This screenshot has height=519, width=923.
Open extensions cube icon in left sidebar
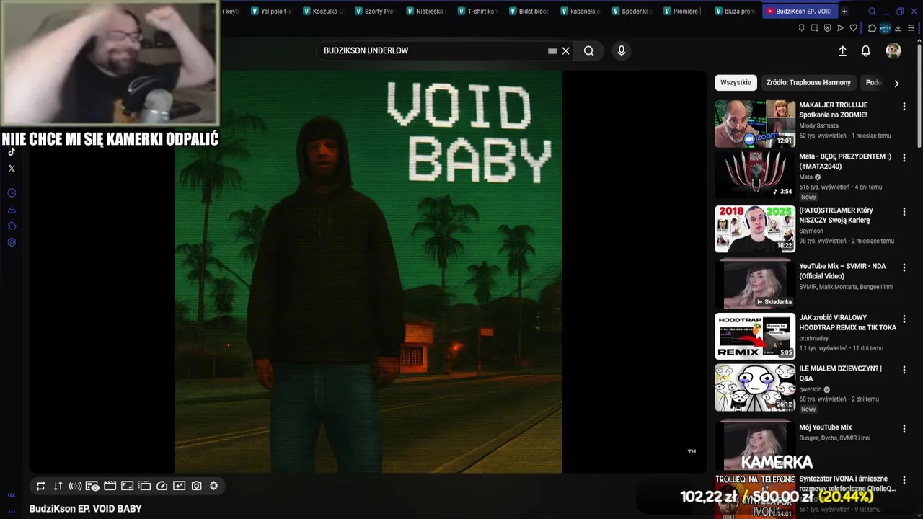click(x=12, y=226)
